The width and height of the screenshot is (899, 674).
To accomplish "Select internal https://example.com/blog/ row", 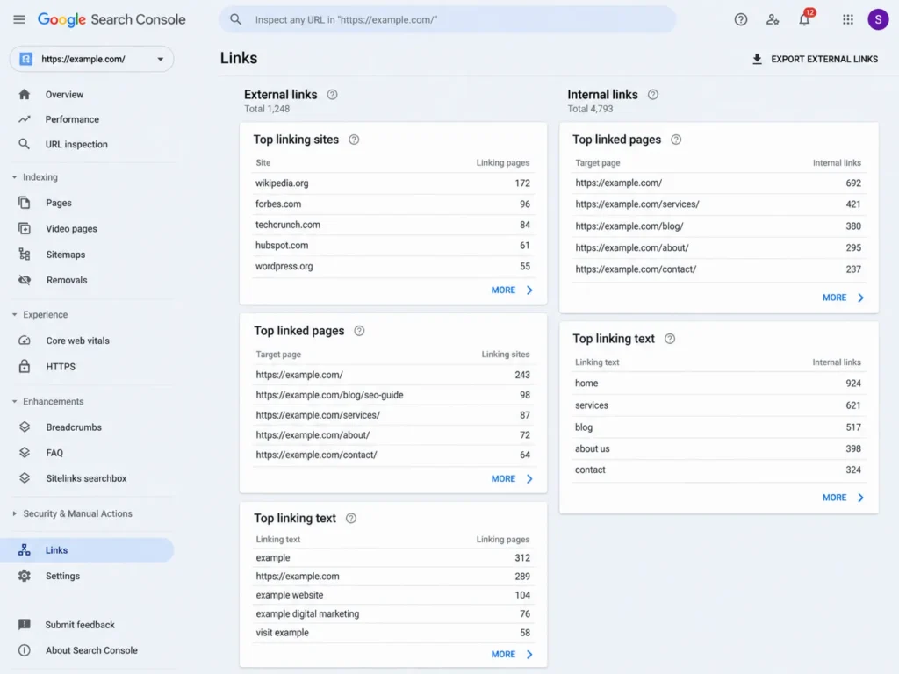I will [719, 226].
